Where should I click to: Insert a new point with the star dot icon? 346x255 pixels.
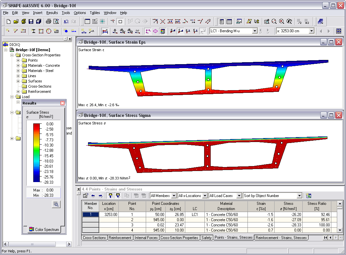8,31
